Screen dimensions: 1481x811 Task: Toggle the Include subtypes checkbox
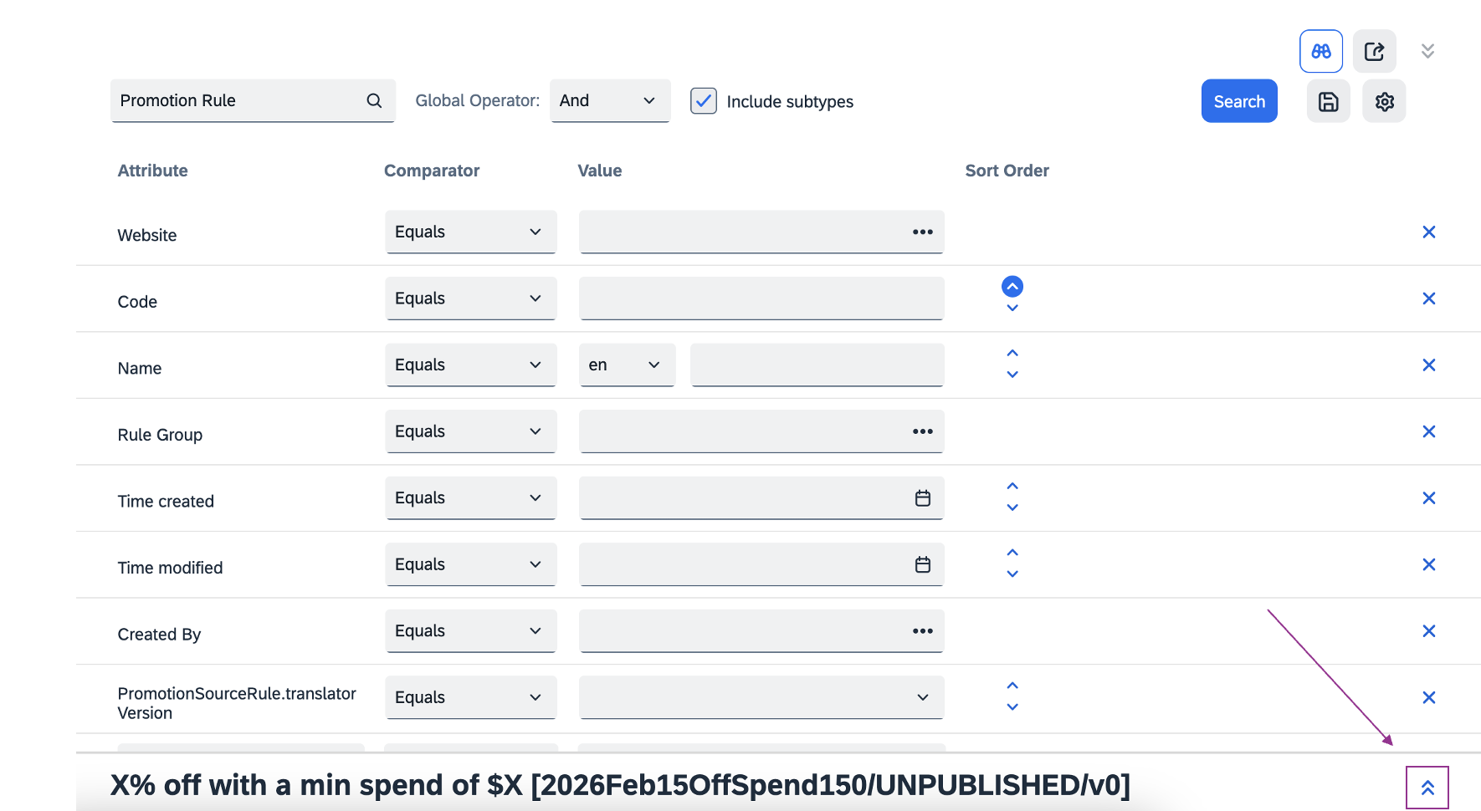[703, 101]
